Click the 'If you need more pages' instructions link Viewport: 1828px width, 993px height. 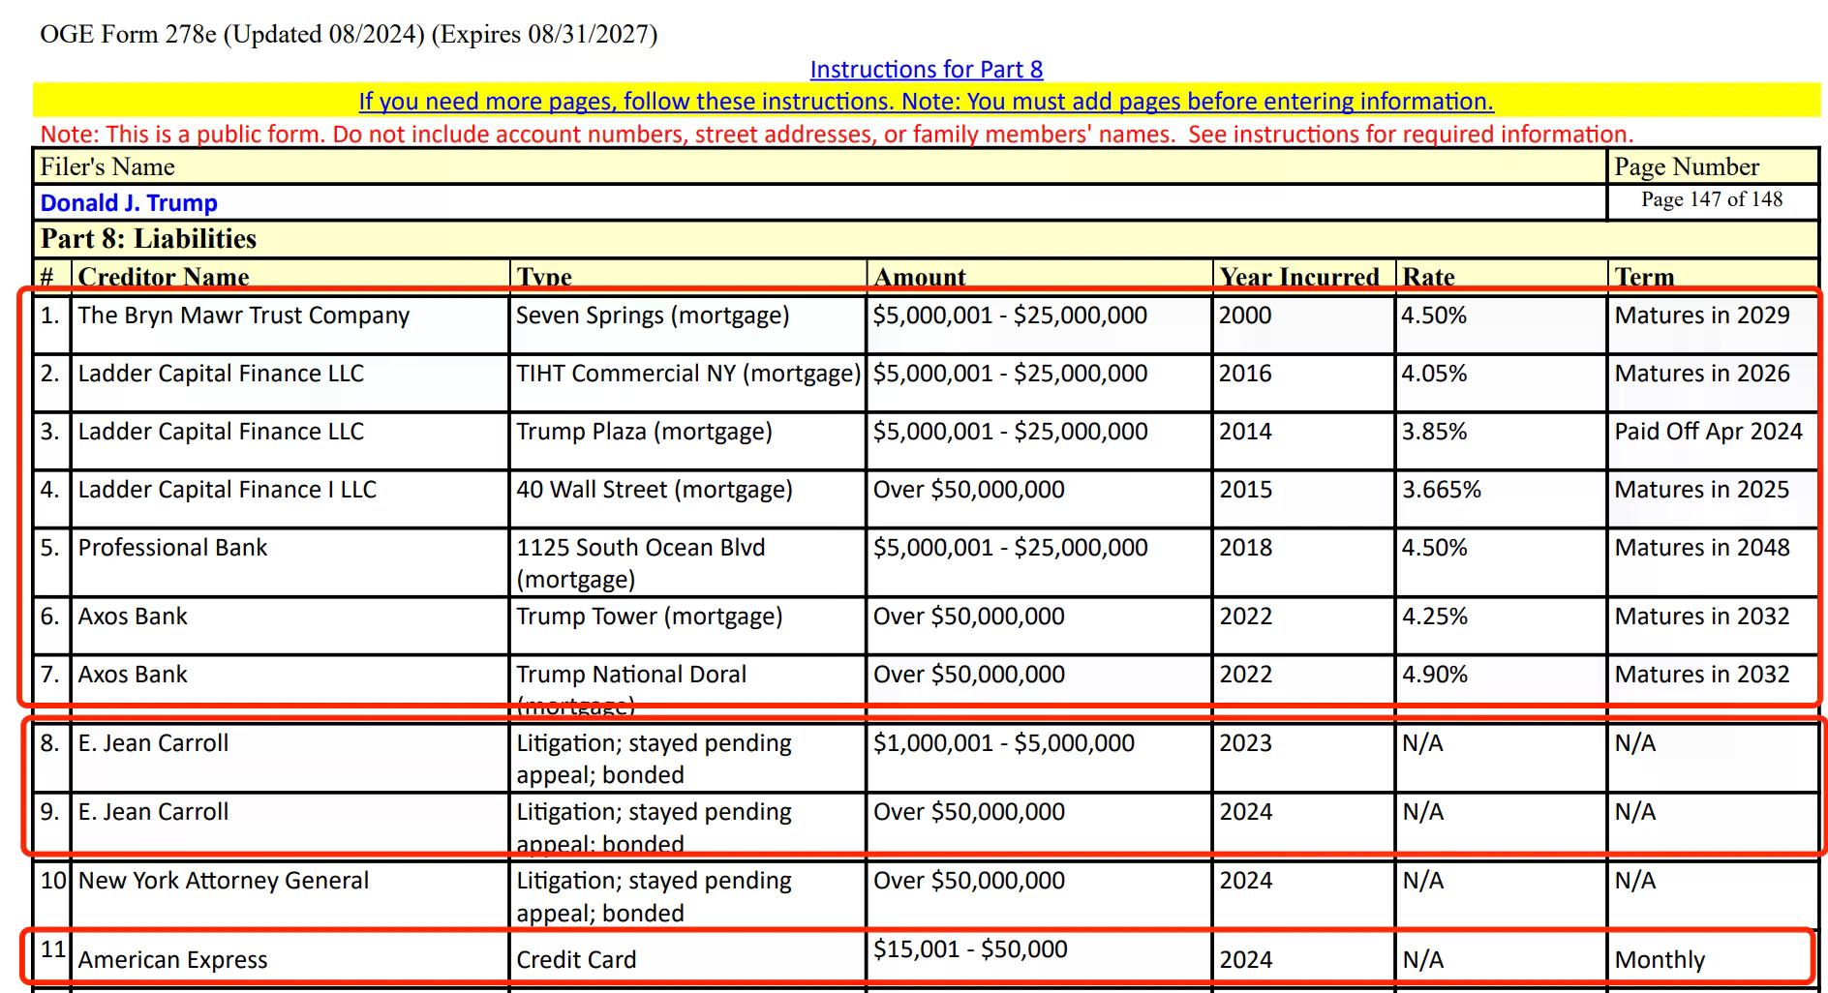pyautogui.click(x=926, y=102)
